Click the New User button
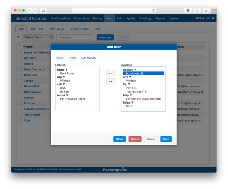 pyautogui.click(x=105, y=38)
